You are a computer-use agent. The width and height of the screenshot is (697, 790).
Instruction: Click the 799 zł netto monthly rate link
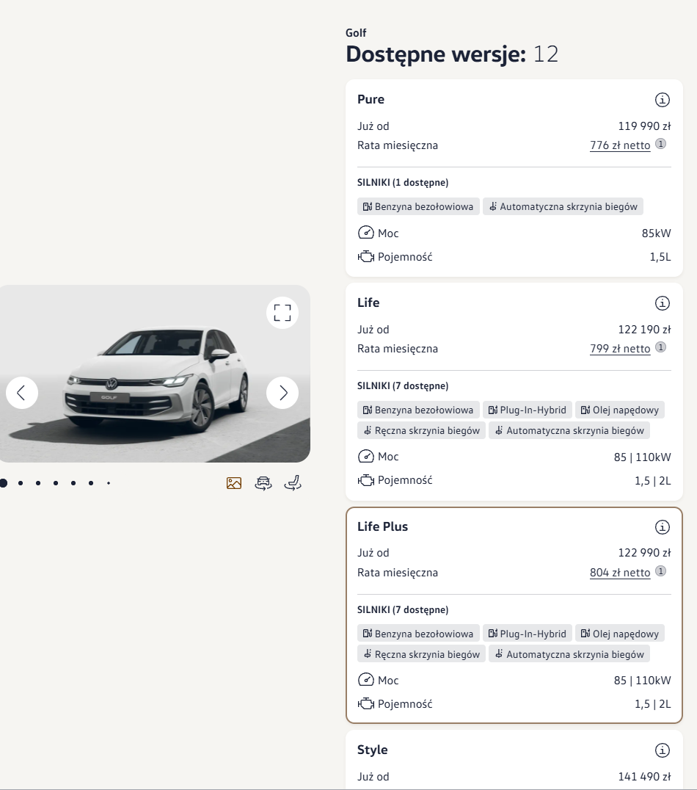620,349
